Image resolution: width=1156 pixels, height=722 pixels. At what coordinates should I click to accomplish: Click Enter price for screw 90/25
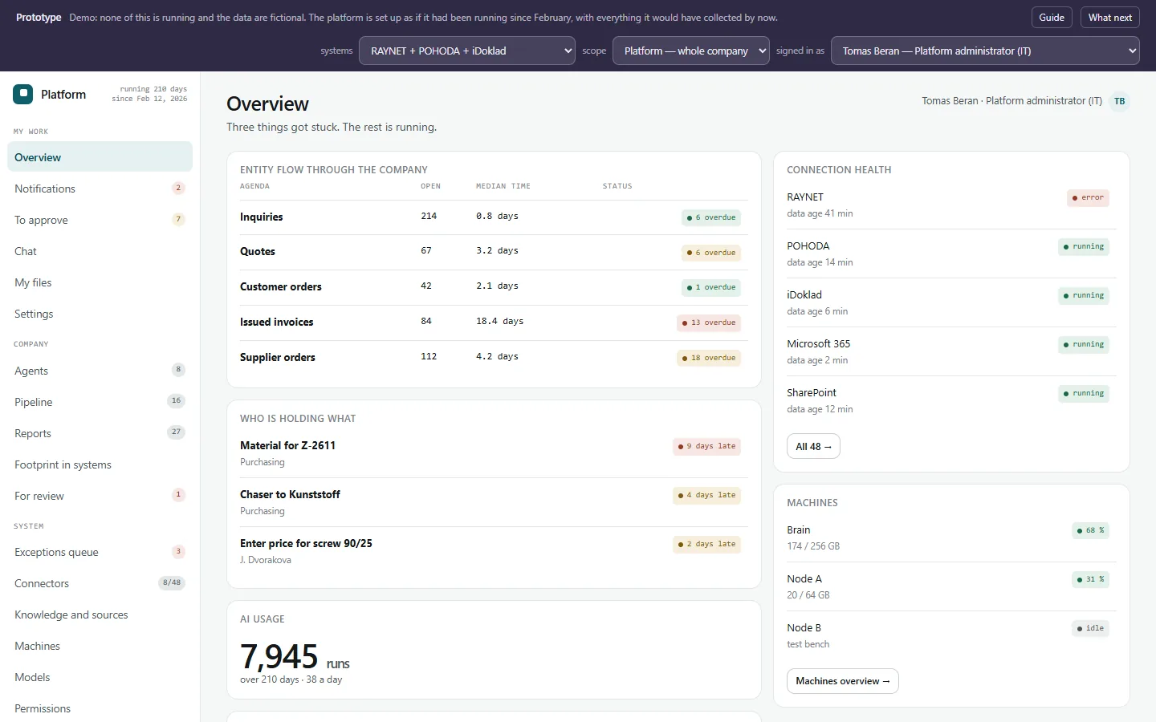pyautogui.click(x=494, y=551)
